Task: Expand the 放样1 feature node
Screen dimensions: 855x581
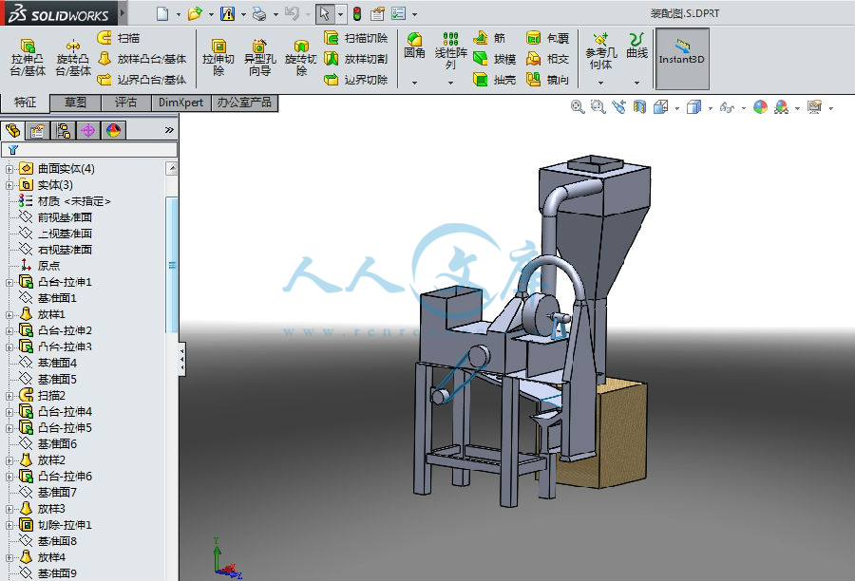Action: click(x=9, y=315)
